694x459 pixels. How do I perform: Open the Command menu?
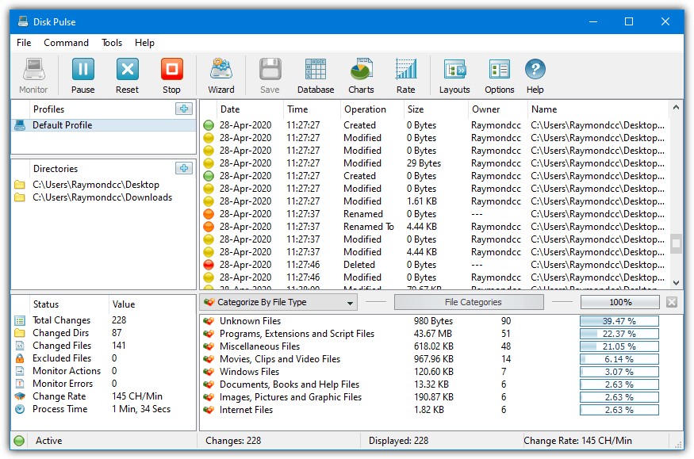(66, 43)
